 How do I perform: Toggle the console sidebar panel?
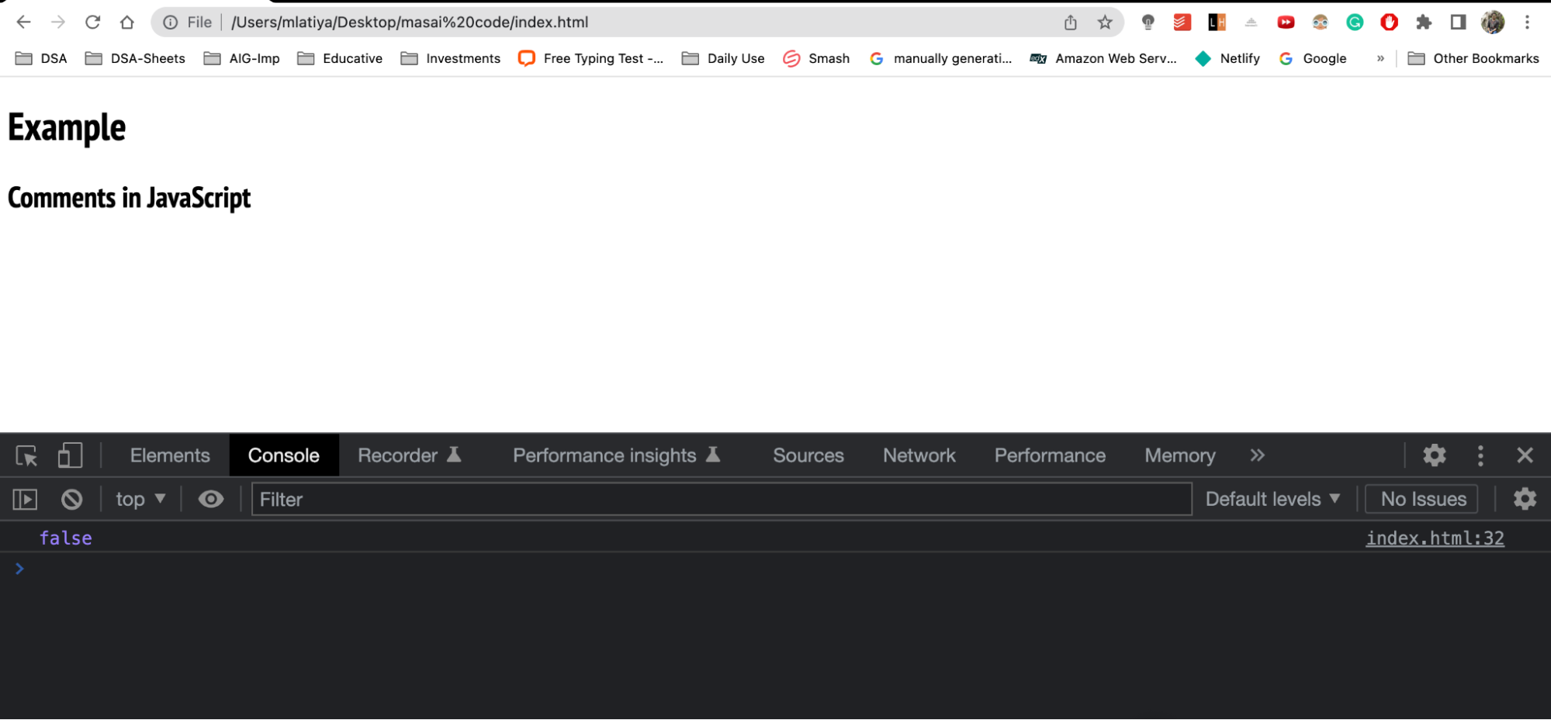(x=25, y=499)
